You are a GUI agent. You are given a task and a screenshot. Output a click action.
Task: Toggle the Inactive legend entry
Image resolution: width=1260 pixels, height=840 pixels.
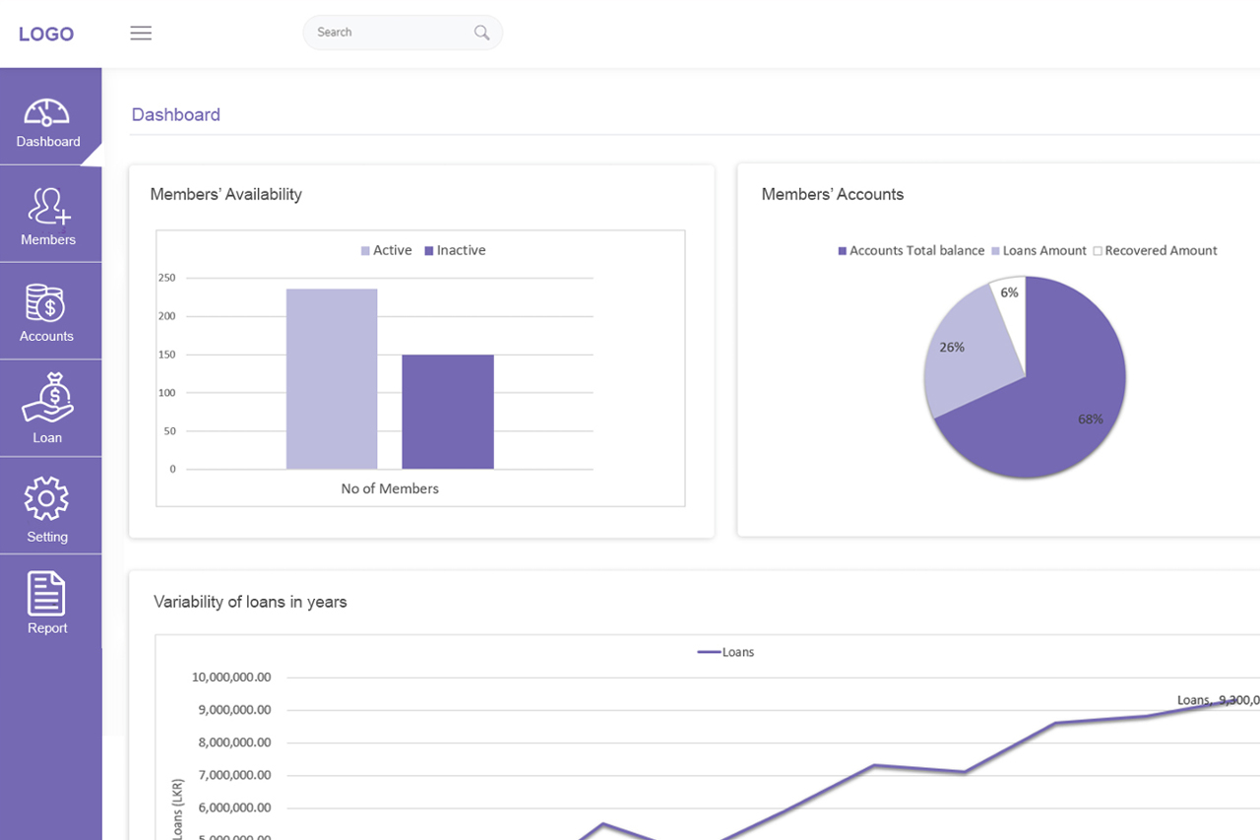455,250
